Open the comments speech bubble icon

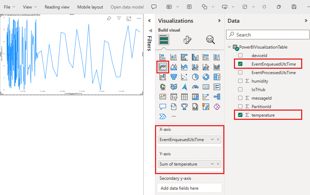point(154,7)
